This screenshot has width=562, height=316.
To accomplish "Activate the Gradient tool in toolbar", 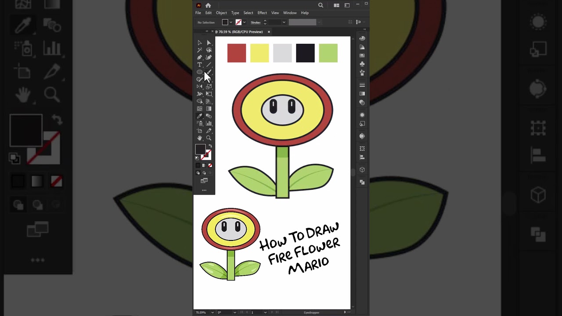I will (209, 108).
